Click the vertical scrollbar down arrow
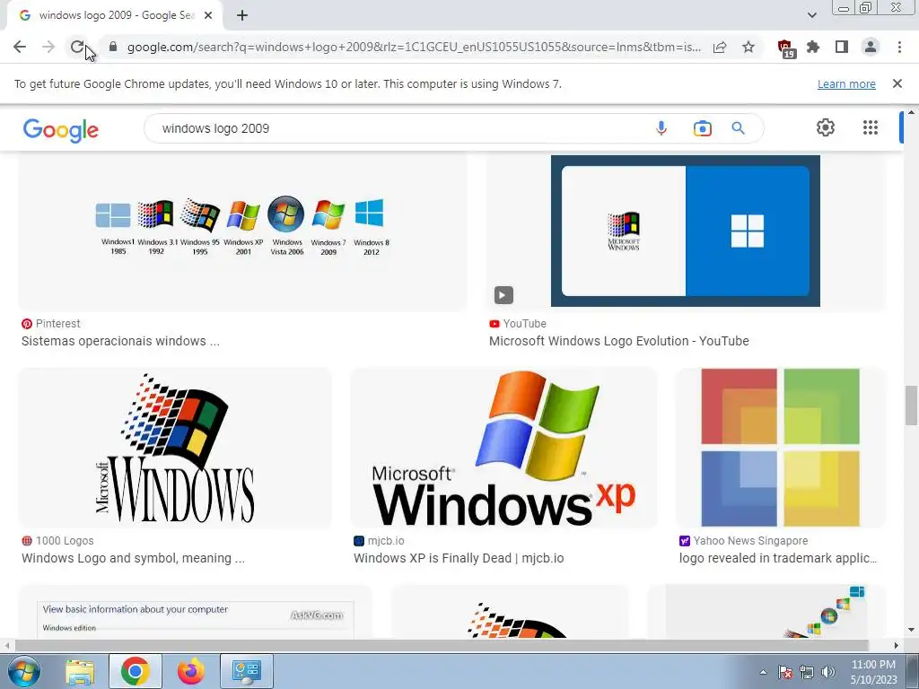Screen dimensions: 919x689 tap(911, 630)
